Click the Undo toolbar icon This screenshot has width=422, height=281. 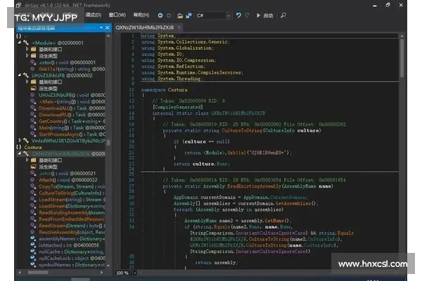point(238,14)
